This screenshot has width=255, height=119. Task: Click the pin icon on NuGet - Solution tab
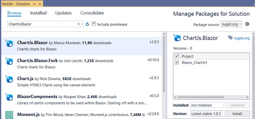(34, 4)
